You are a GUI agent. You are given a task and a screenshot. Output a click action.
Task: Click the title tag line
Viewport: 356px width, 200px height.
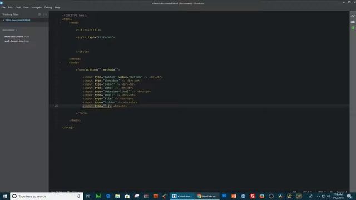[x=88, y=30]
